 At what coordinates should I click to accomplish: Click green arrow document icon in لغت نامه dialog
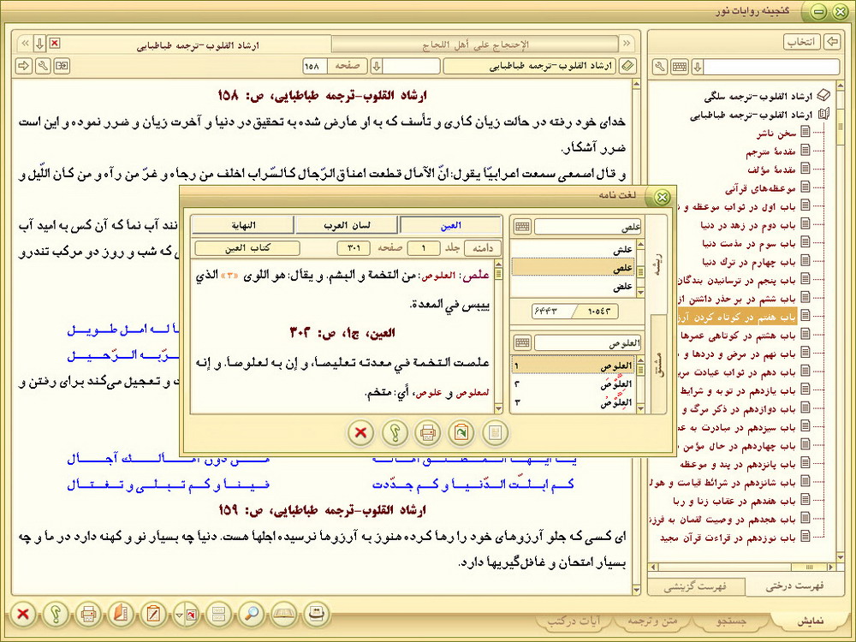461,433
